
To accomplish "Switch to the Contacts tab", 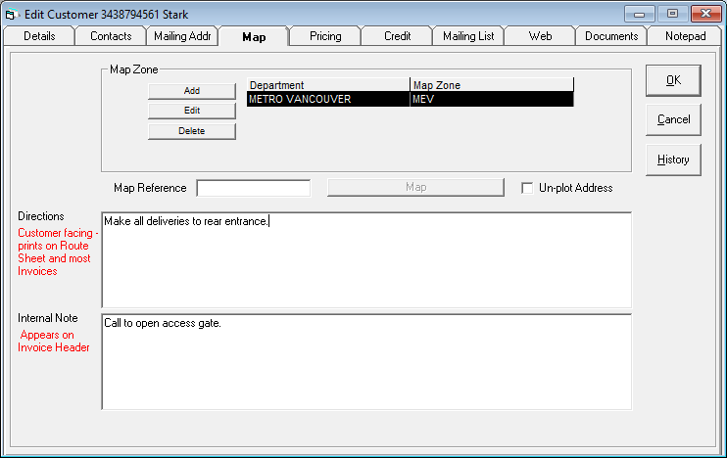I will pos(111,36).
